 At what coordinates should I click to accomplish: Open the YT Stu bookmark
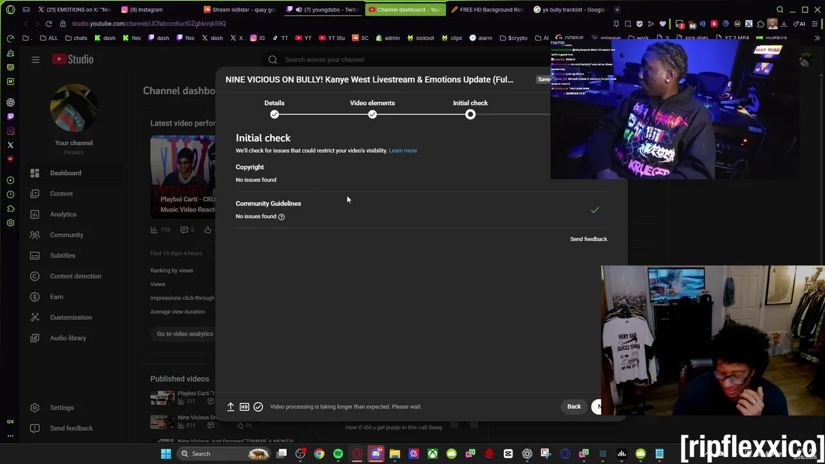331,38
